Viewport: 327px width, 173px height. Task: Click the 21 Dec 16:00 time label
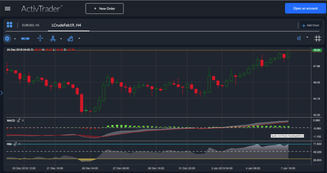point(55,168)
